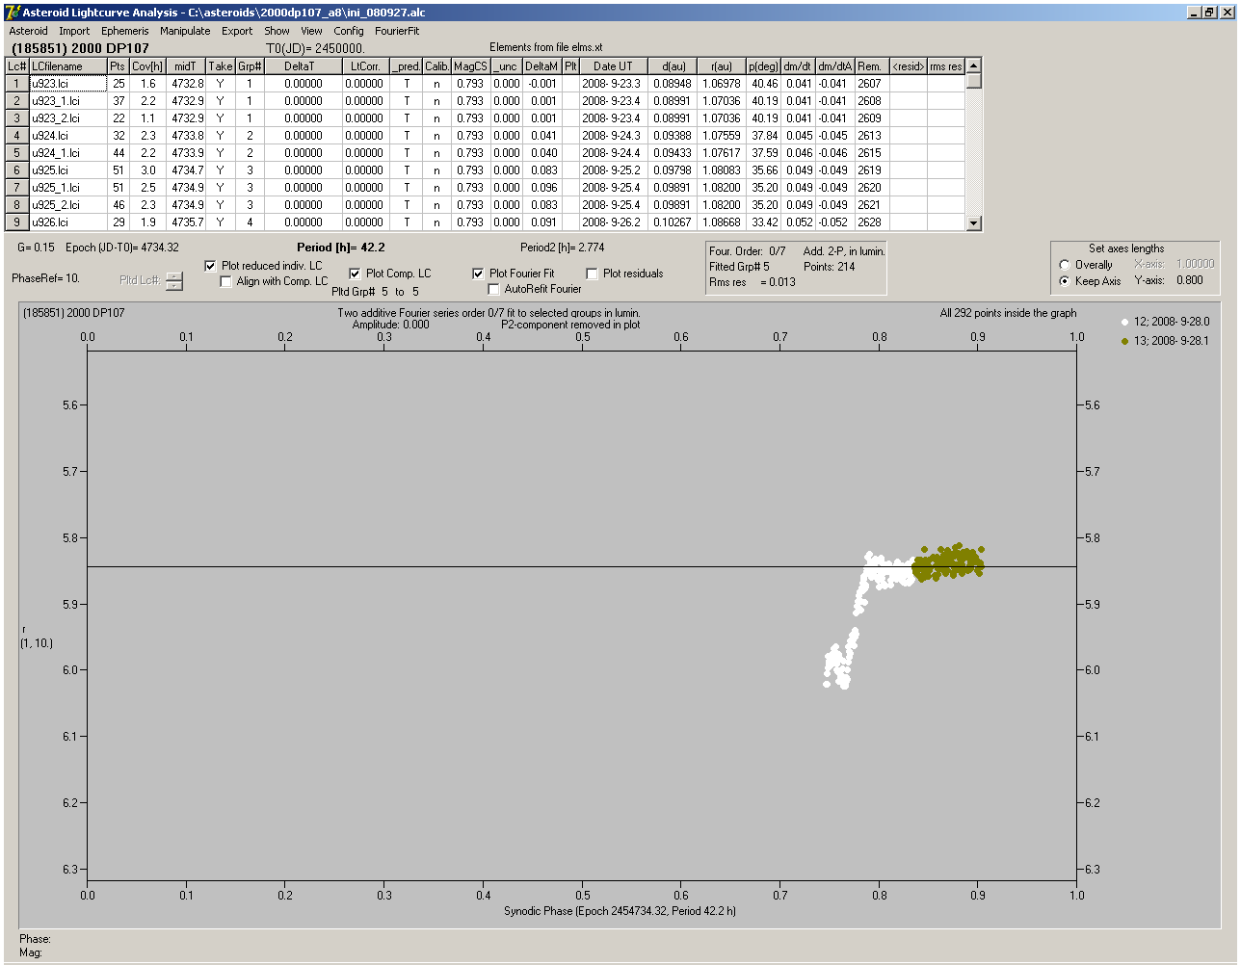The image size is (1241, 965).
Task: Click the G= 0.15 label
Action: coord(37,248)
